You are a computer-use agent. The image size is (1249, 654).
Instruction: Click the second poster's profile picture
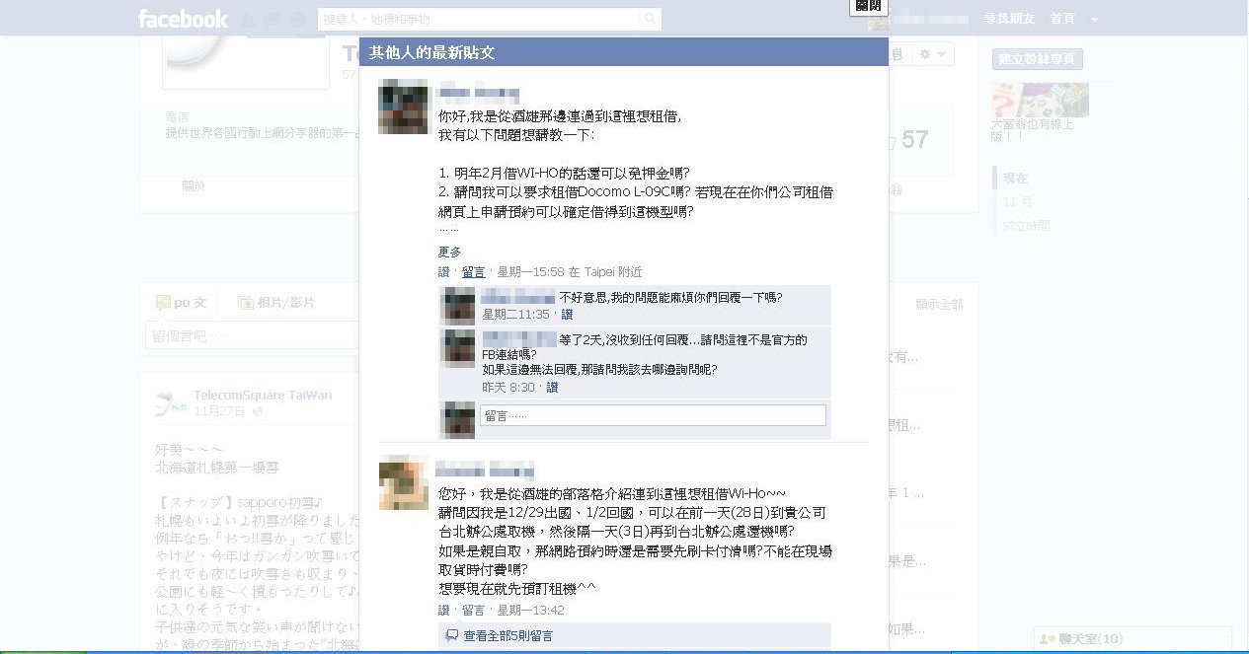[404, 483]
